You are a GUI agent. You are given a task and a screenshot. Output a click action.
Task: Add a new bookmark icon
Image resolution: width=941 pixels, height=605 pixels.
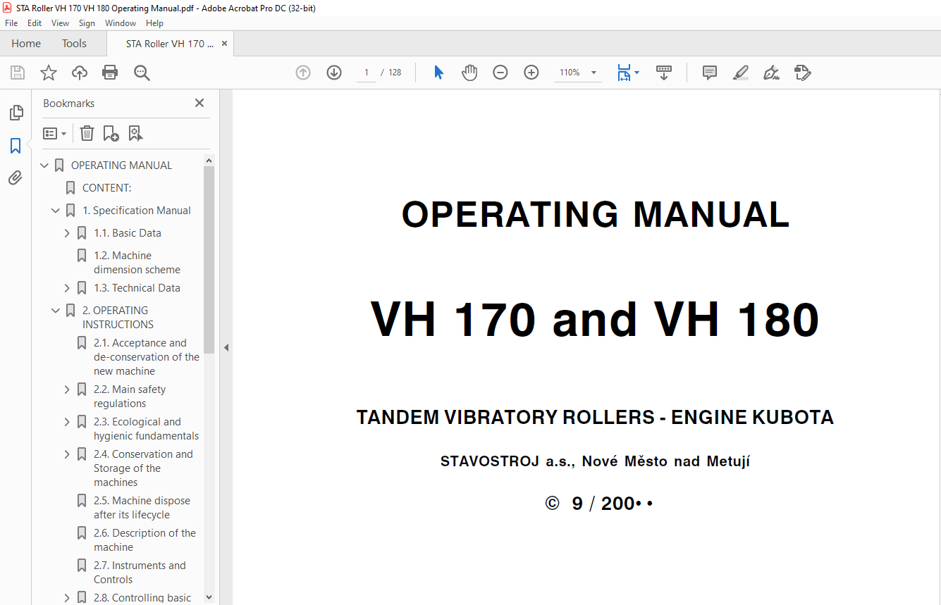click(111, 133)
